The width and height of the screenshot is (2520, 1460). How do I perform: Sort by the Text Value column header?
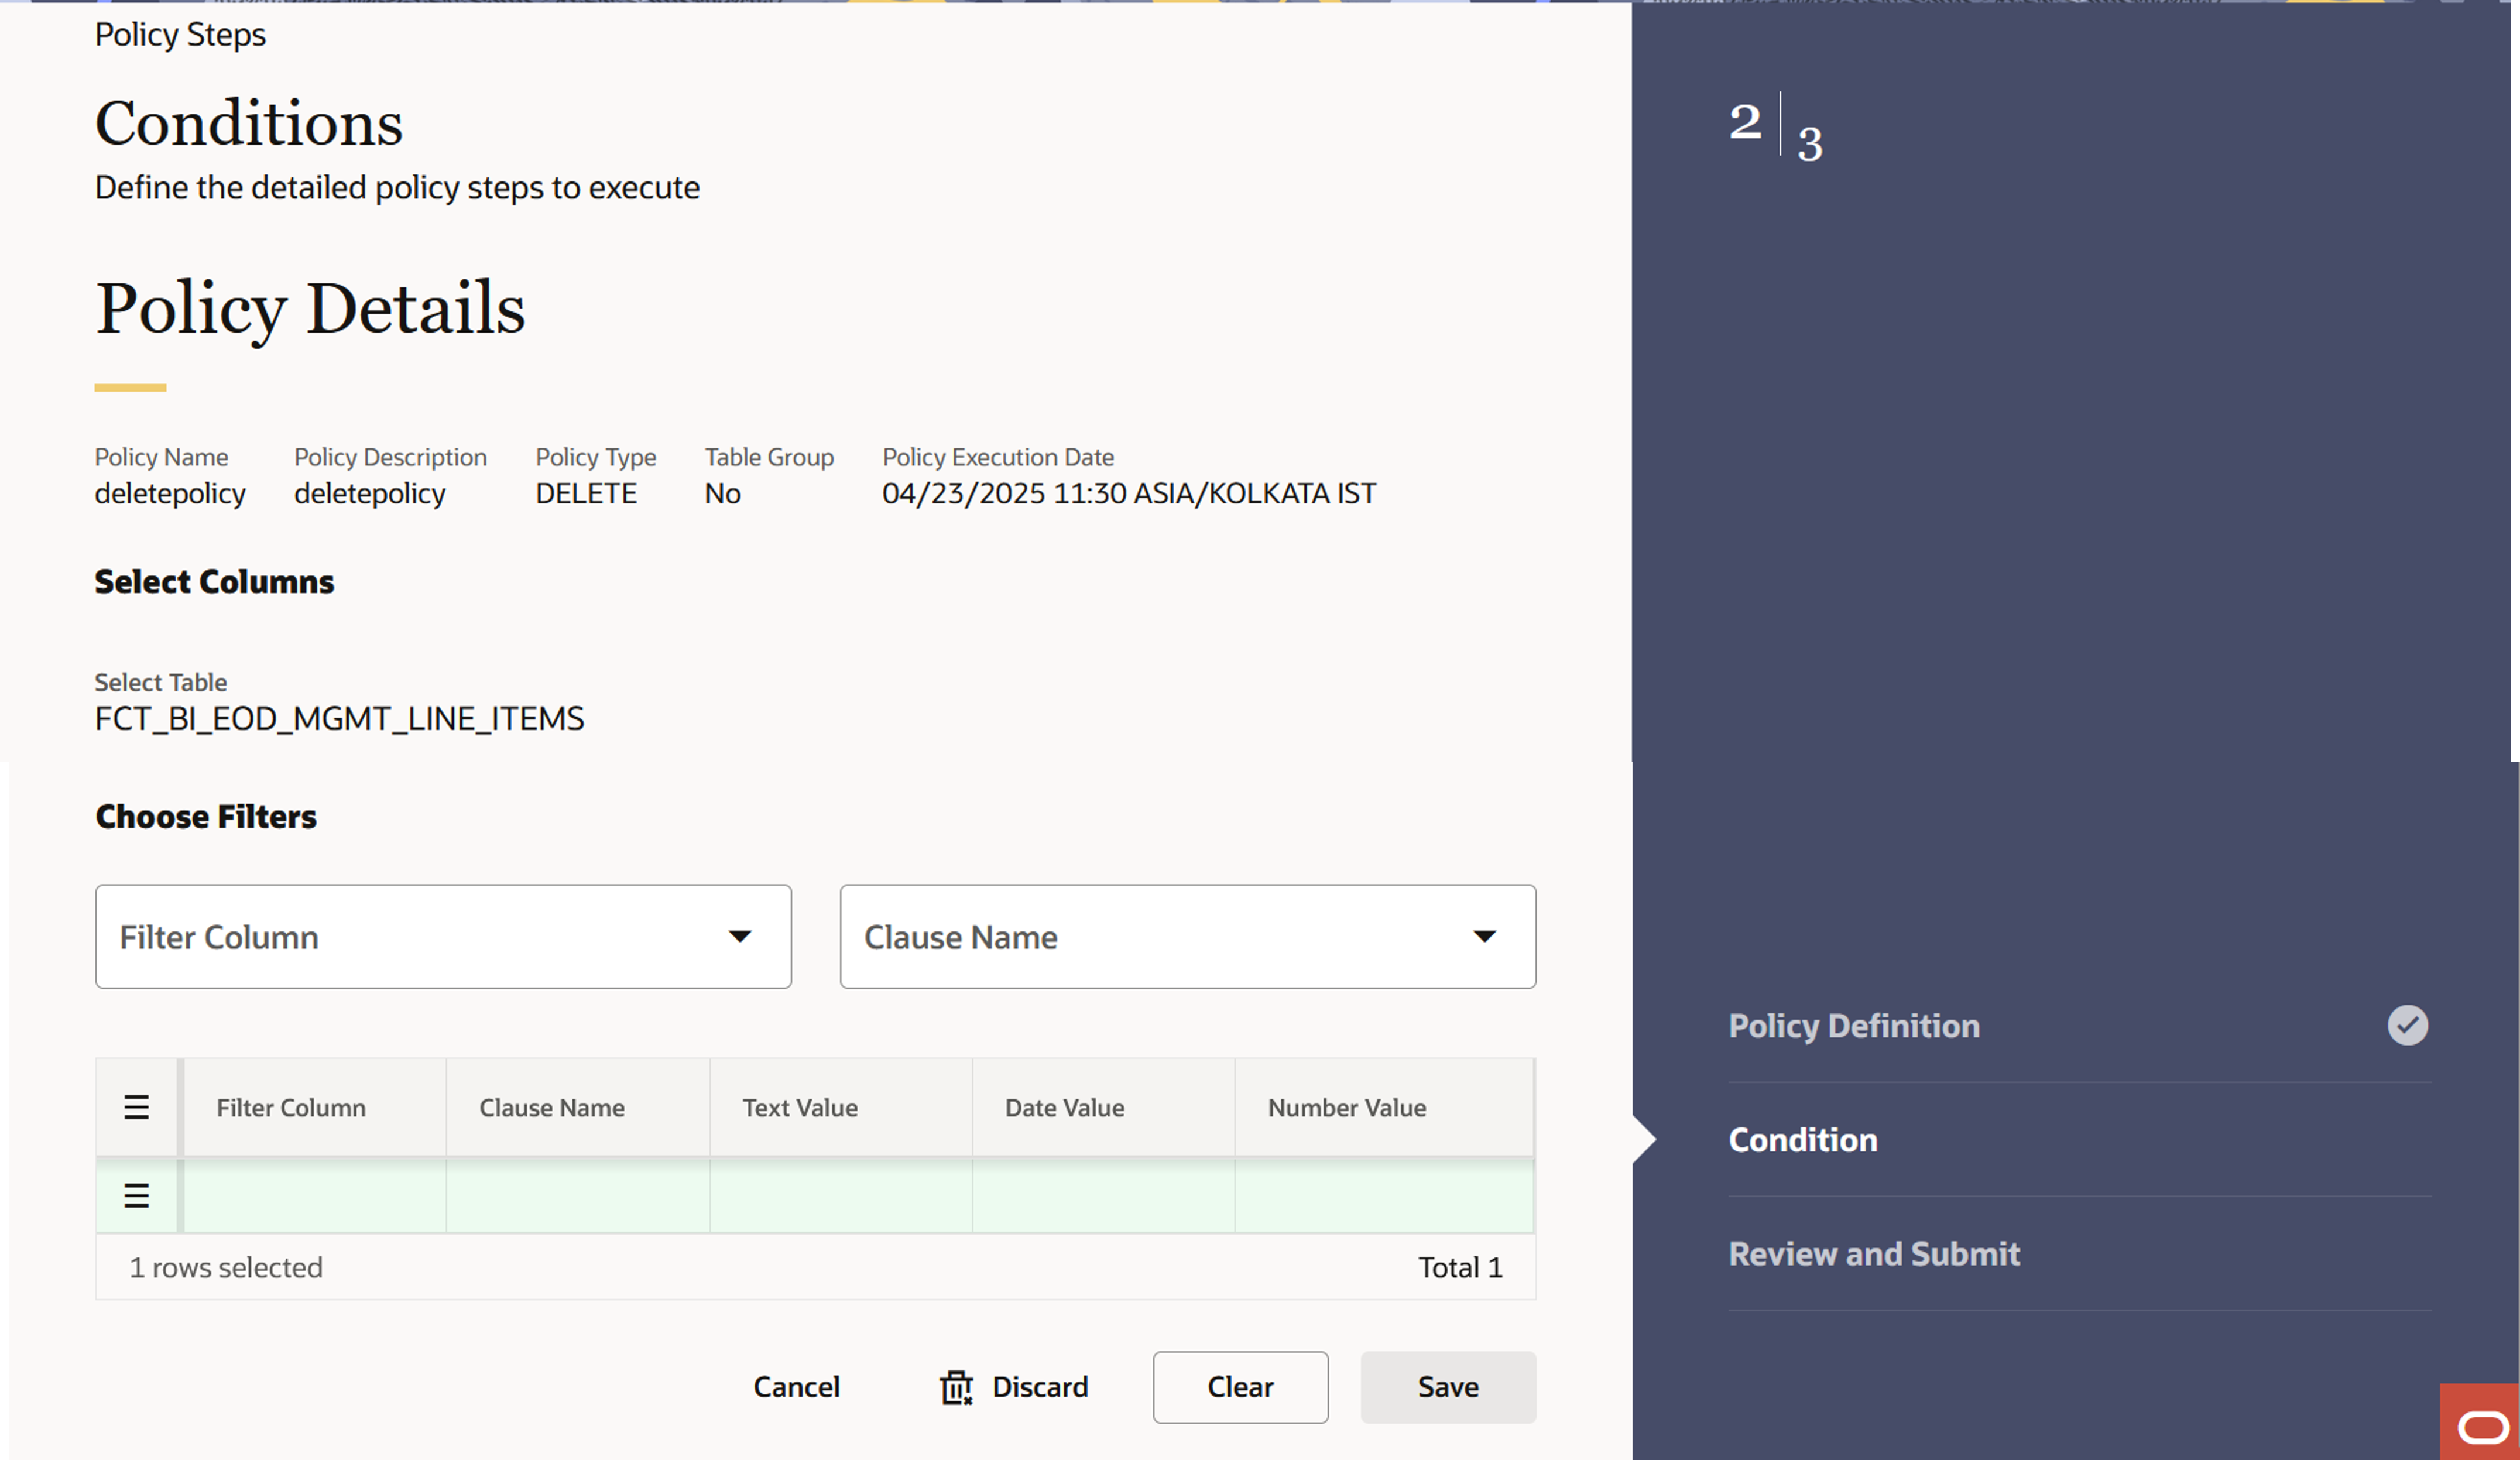pyautogui.click(x=799, y=1108)
